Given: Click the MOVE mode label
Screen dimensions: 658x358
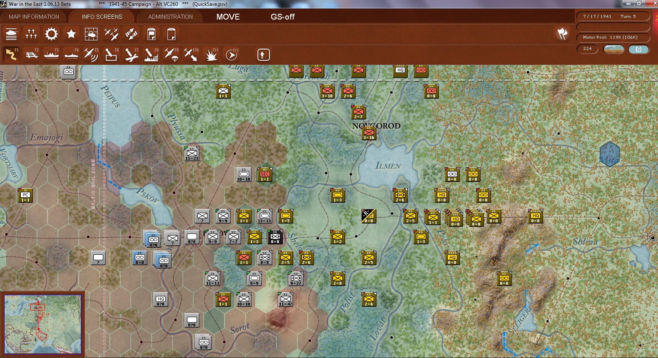Looking at the screenshot, I should [x=228, y=17].
